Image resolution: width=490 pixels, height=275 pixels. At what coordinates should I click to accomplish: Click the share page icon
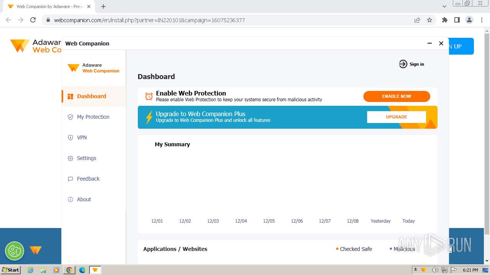click(x=417, y=20)
